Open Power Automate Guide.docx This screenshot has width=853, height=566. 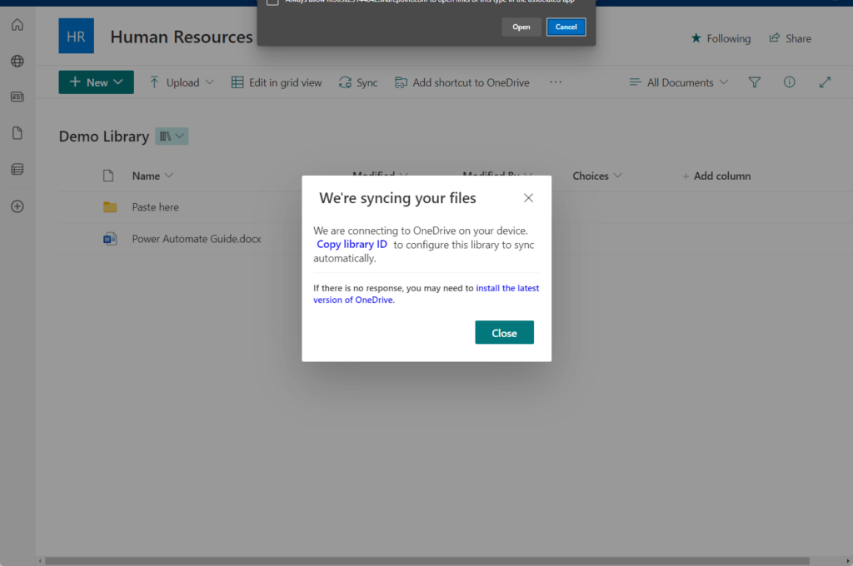[197, 239]
